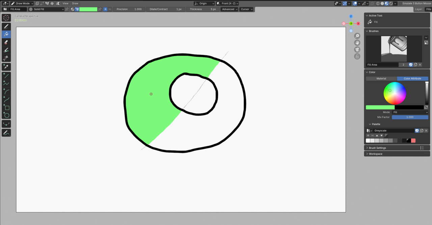Open the Draw Mode dropdown
Viewport: 432px width, 225px height.
22,3
